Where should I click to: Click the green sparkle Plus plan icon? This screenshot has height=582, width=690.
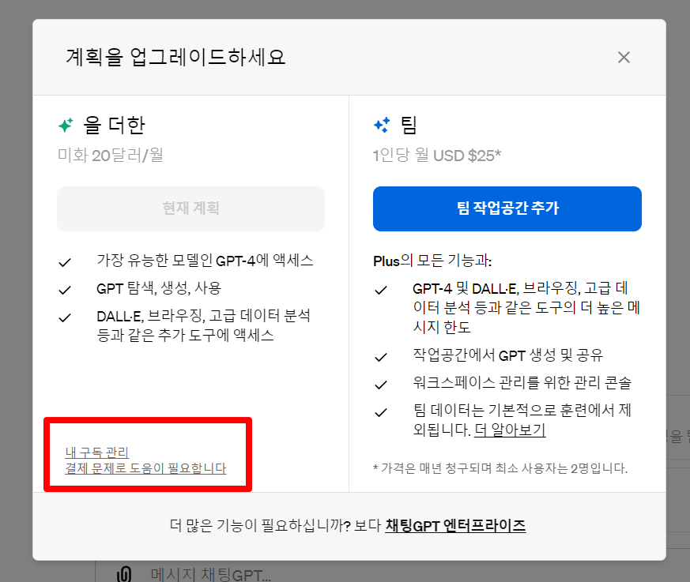click(66, 126)
